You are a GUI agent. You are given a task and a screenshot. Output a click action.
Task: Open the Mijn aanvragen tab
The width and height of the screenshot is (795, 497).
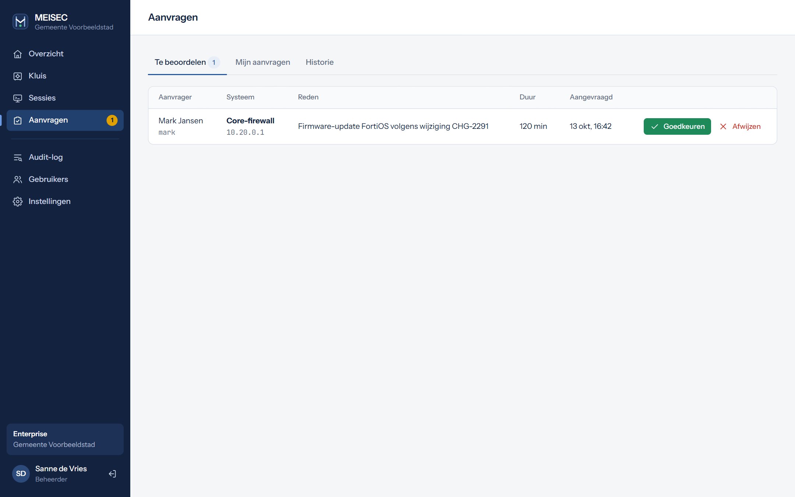tap(263, 62)
